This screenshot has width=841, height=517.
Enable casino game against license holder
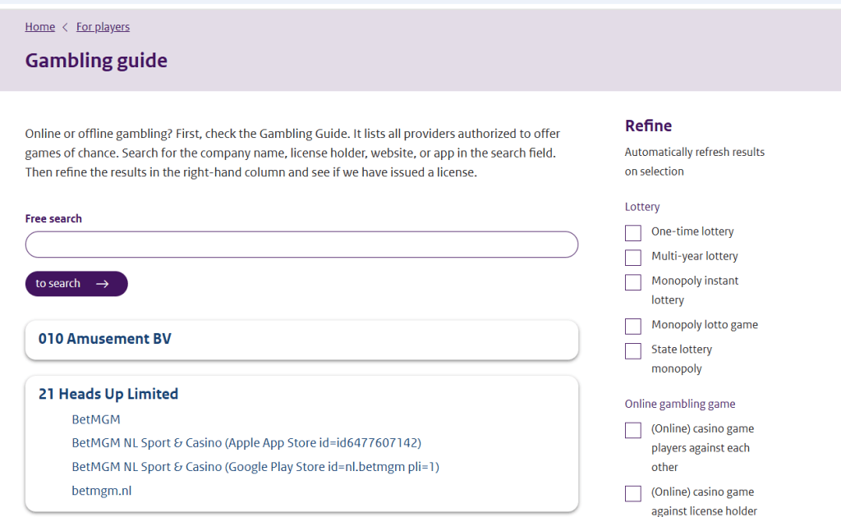point(632,493)
